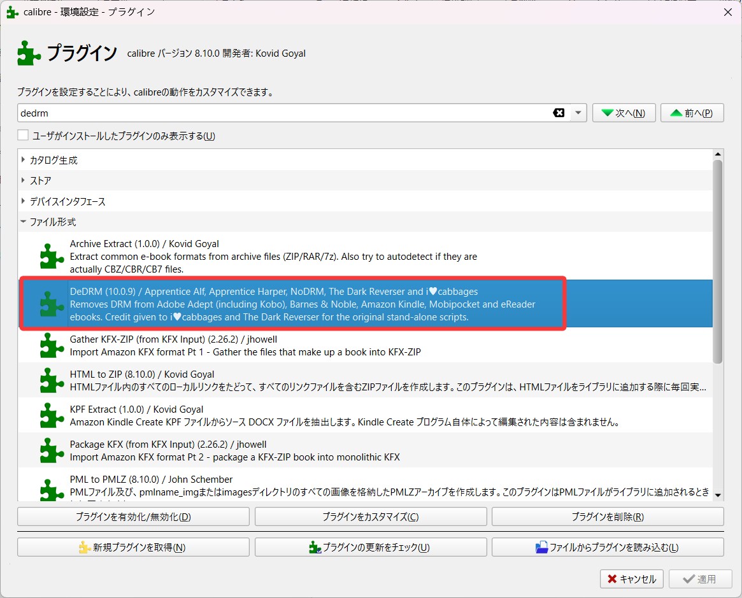Click the DeDRM plugin puzzle icon
742x598 pixels.
pyautogui.click(x=52, y=303)
